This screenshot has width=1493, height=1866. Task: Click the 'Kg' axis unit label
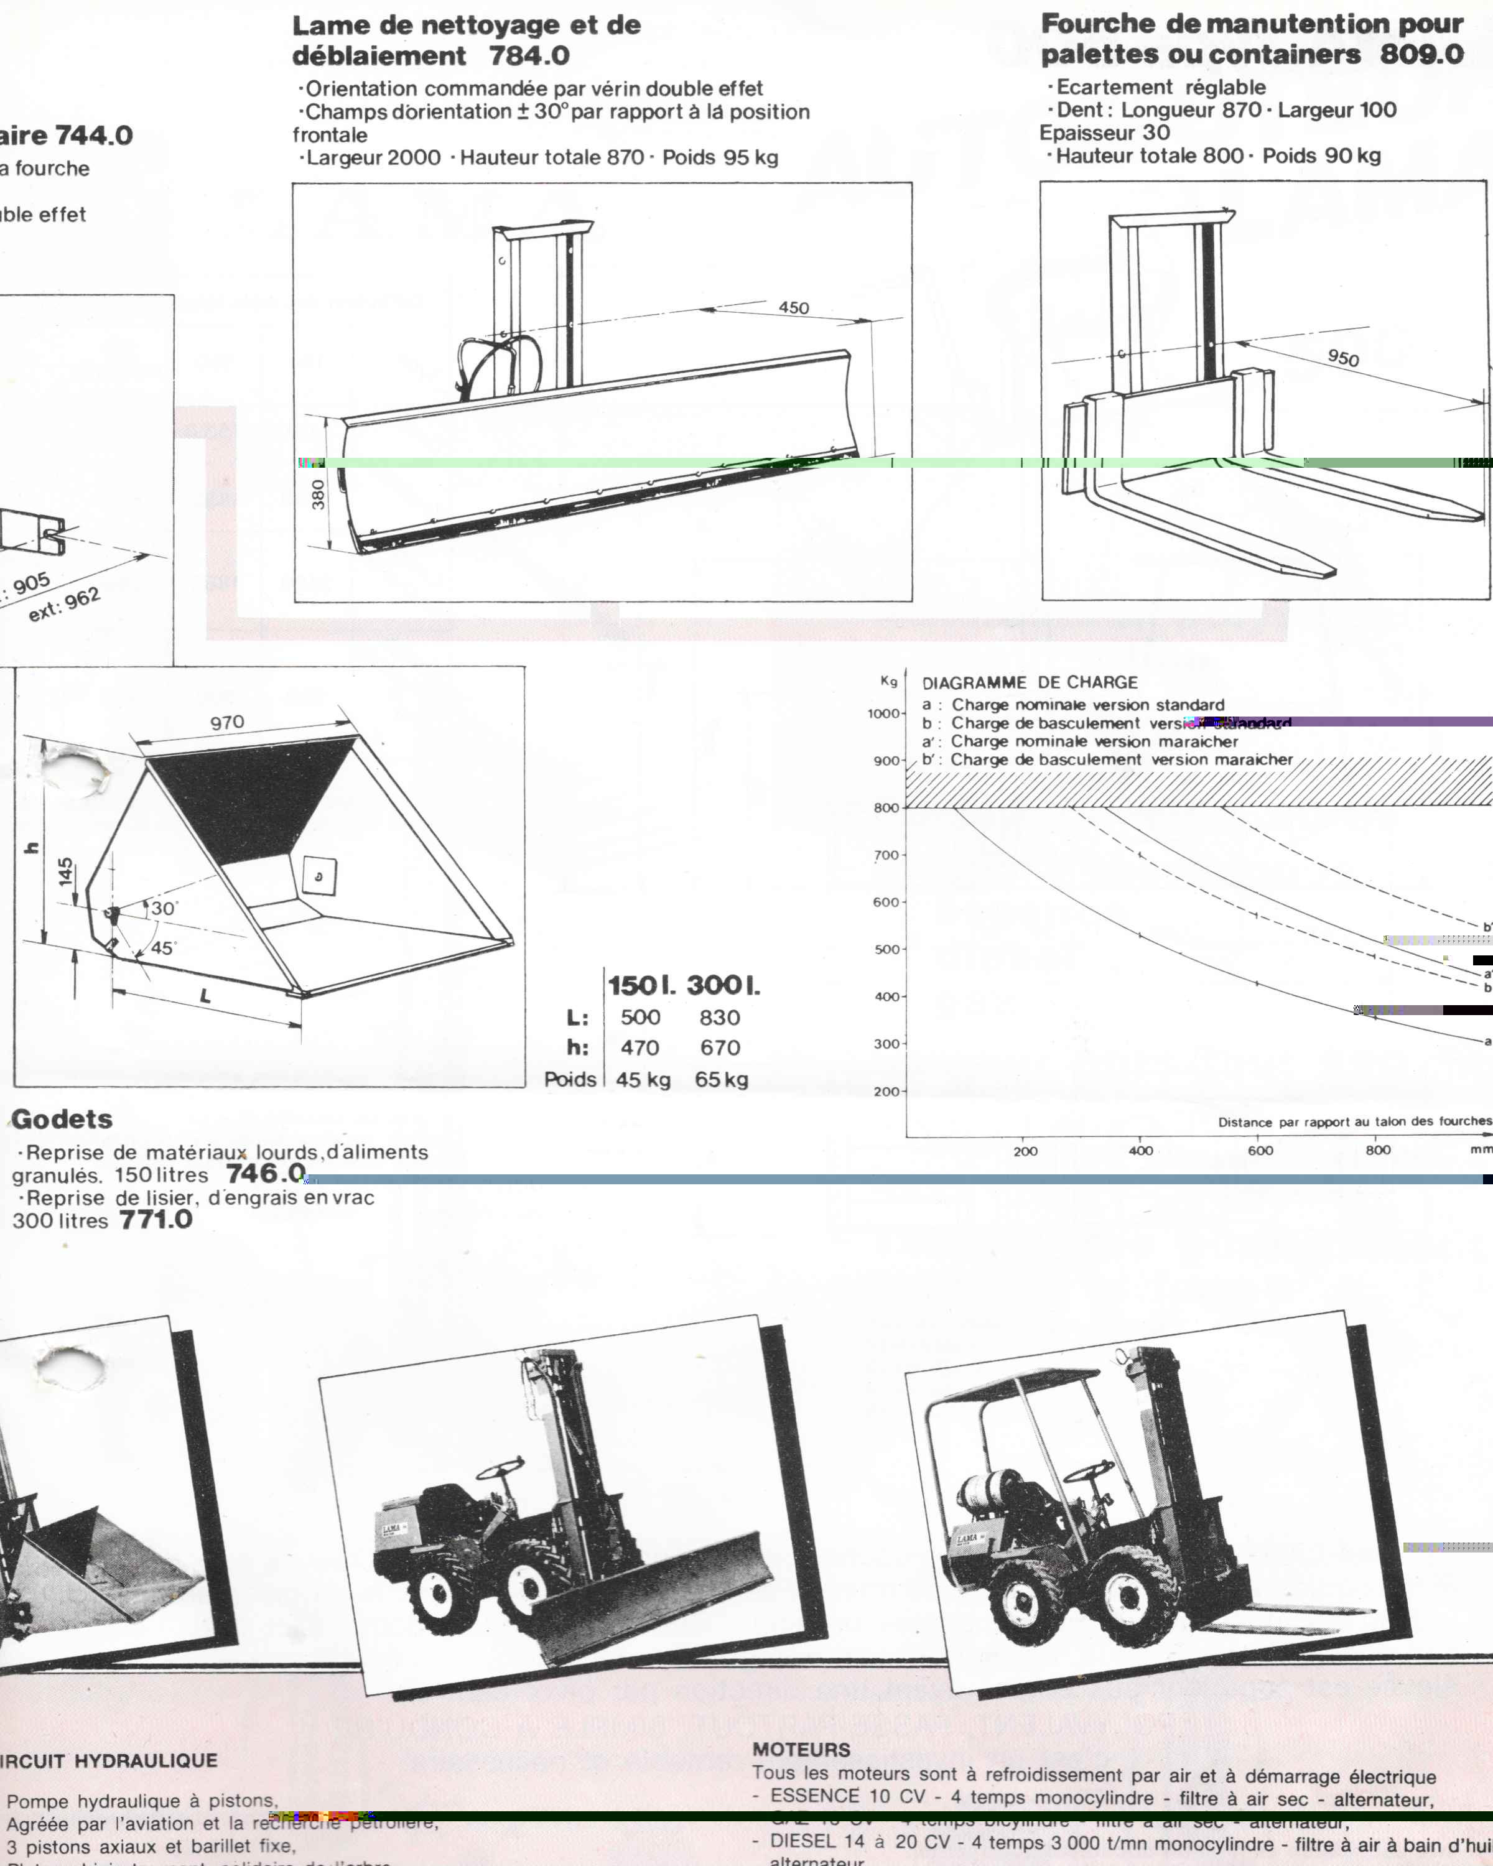[x=889, y=681]
